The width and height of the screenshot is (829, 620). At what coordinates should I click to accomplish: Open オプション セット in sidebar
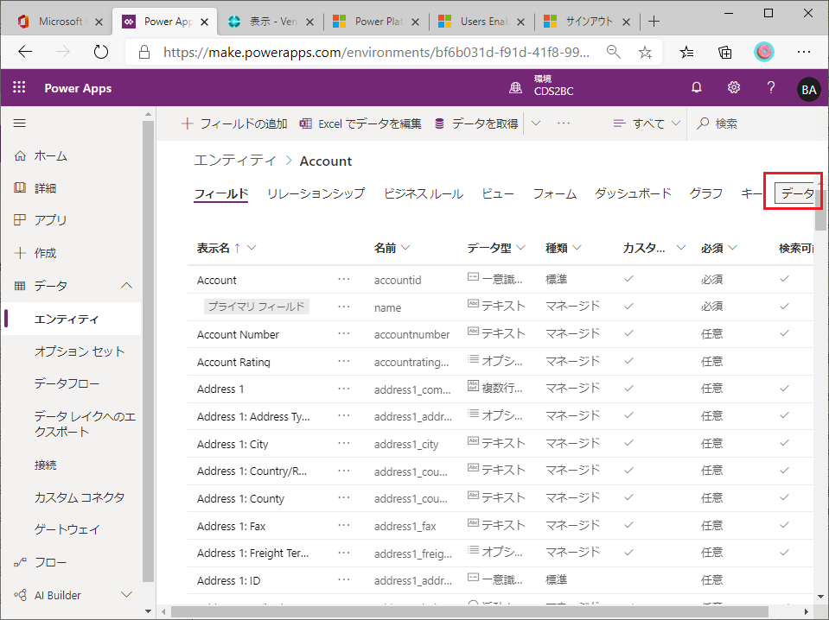pyautogui.click(x=80, y=351)
